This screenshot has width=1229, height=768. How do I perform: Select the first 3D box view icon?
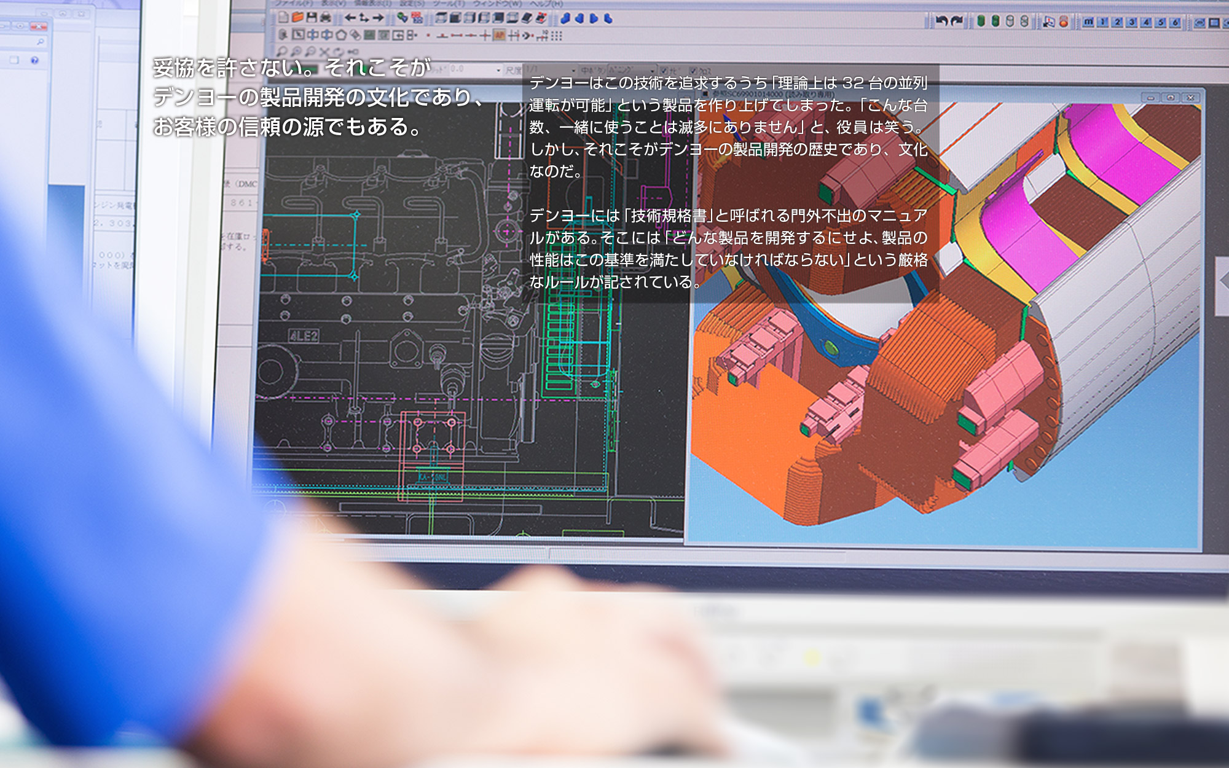pos(441,17)
